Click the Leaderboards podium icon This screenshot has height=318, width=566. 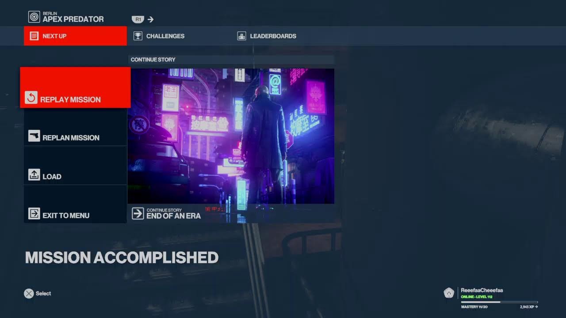241,36
